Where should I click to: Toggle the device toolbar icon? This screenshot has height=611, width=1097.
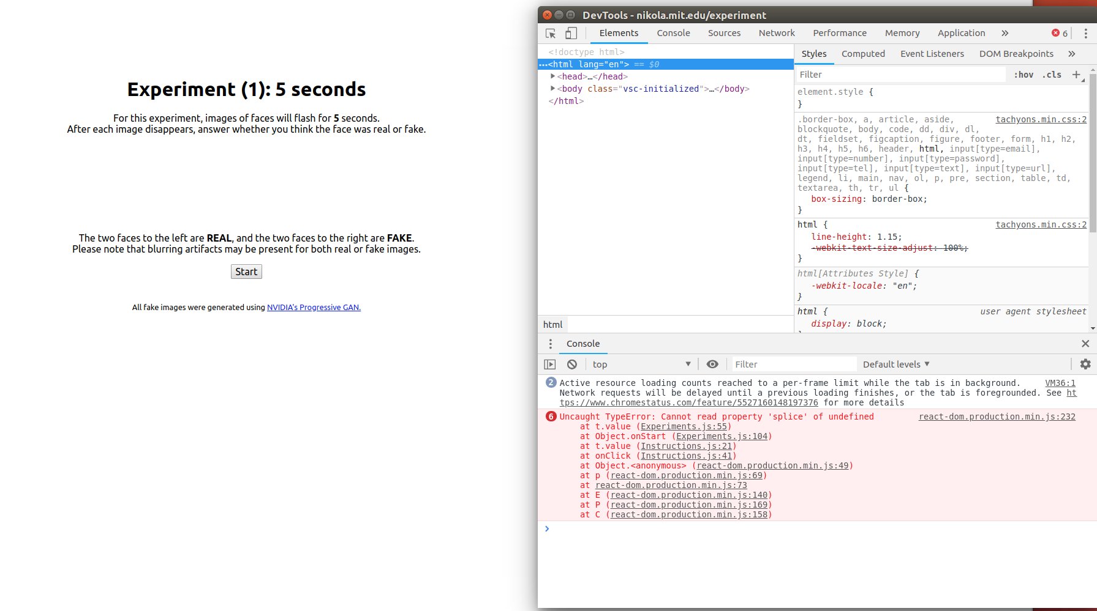[x=571, y=34]
